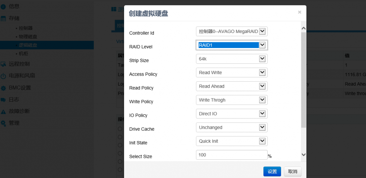
Task: Open the 物理磁盘 menu item
Action: [28, 37]
